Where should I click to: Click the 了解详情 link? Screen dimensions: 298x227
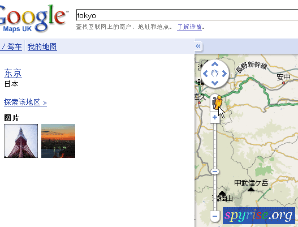coord(189,27)
